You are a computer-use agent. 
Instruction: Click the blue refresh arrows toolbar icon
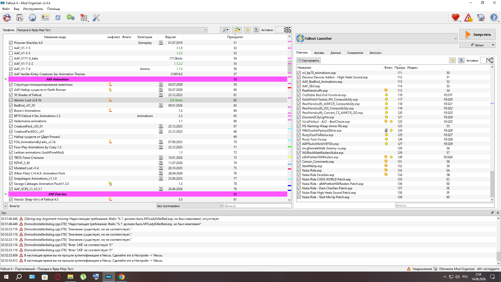[58, 18]
